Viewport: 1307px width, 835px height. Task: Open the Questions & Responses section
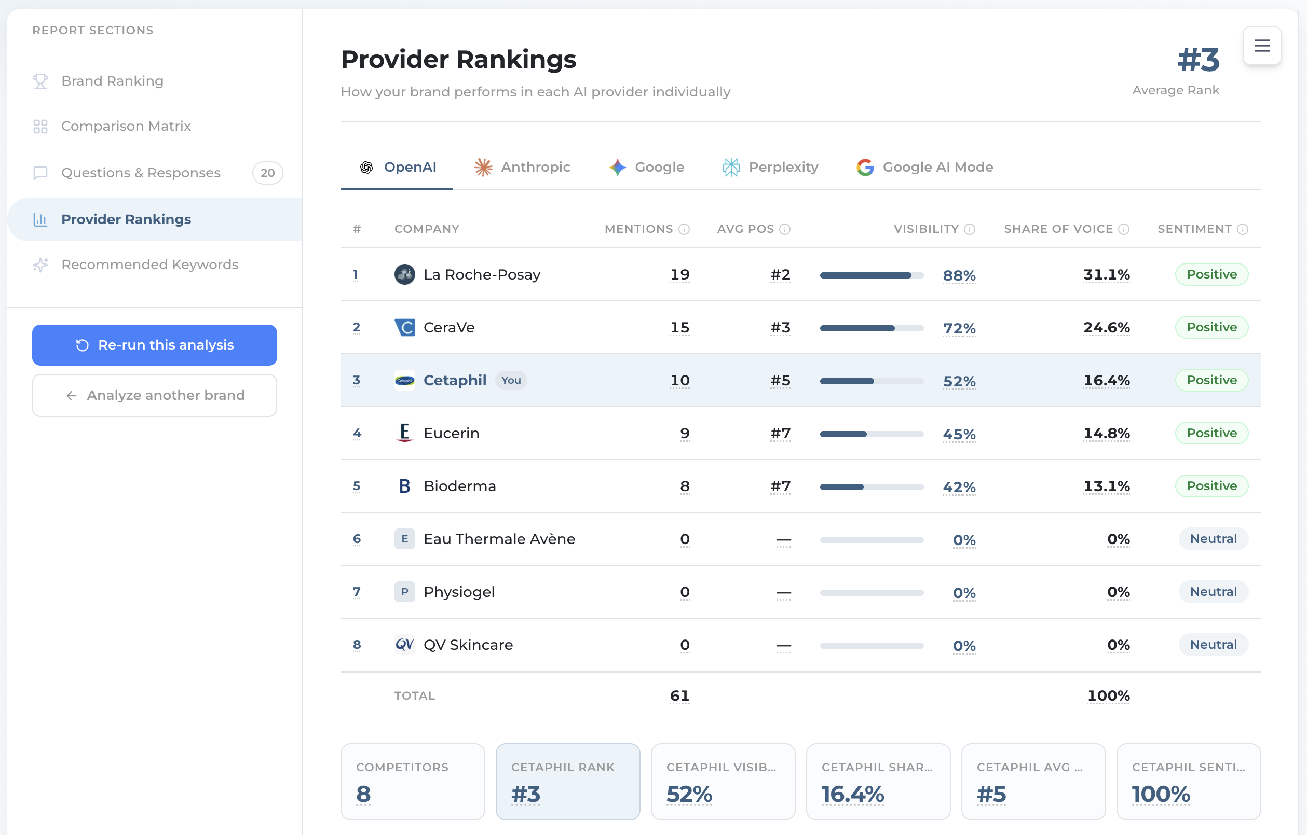[x=155, y=173]
